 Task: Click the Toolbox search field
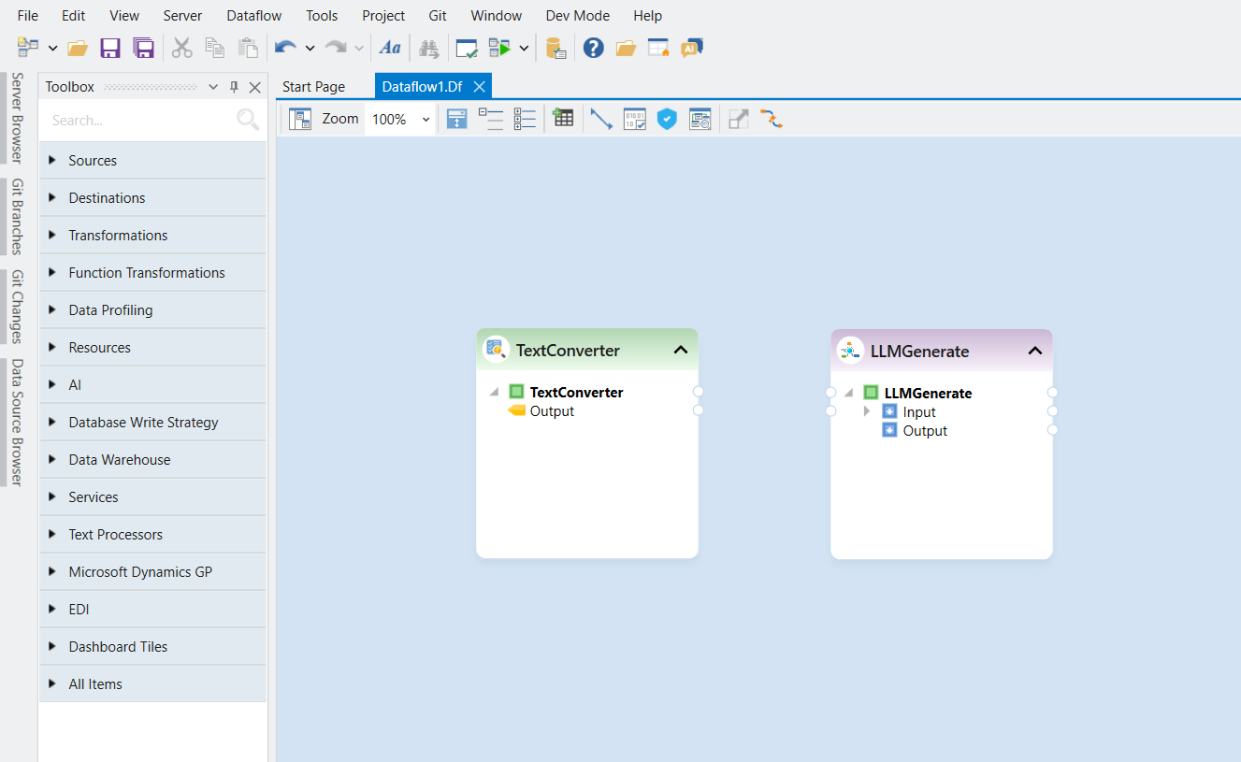[140, 121]
